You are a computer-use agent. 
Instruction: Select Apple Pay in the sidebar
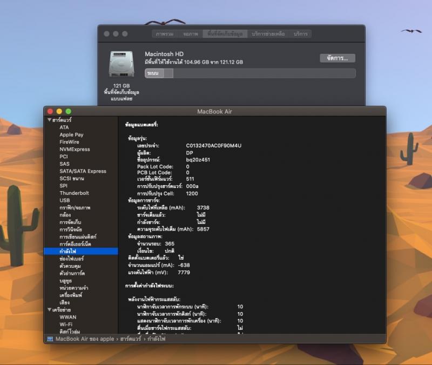[71, 134]
